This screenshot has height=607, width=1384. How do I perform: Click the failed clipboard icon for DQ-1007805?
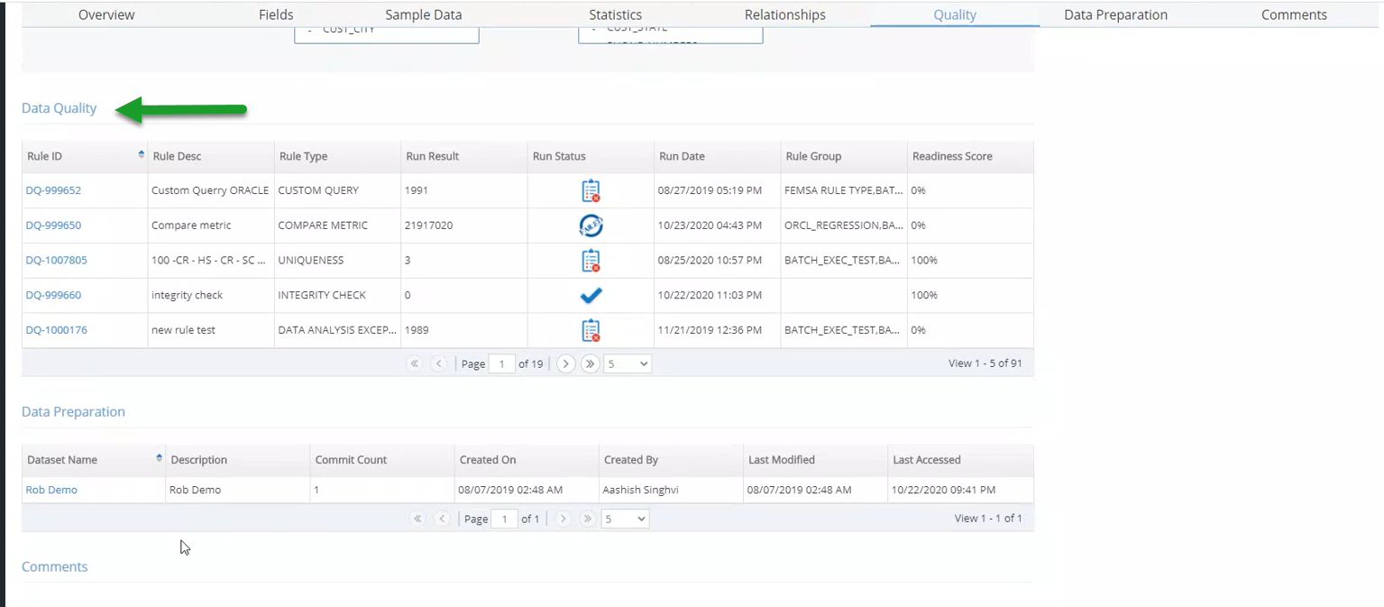coord(591,260)
